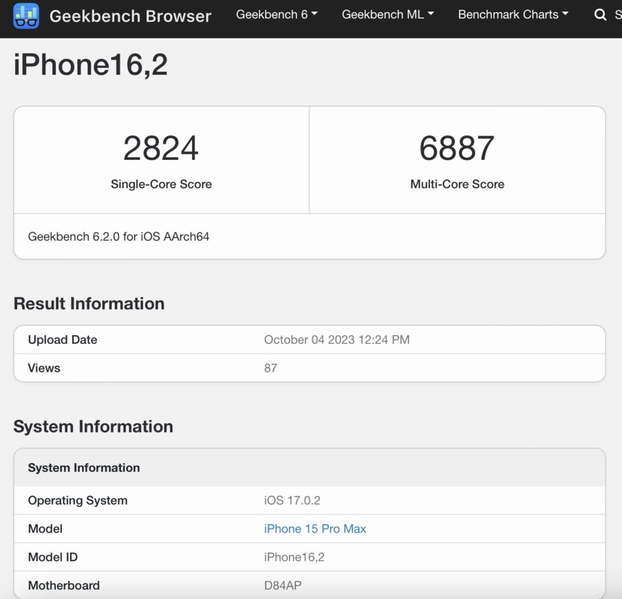
Task: Open the search magnifier icon
Action: [x=600, y=15]
